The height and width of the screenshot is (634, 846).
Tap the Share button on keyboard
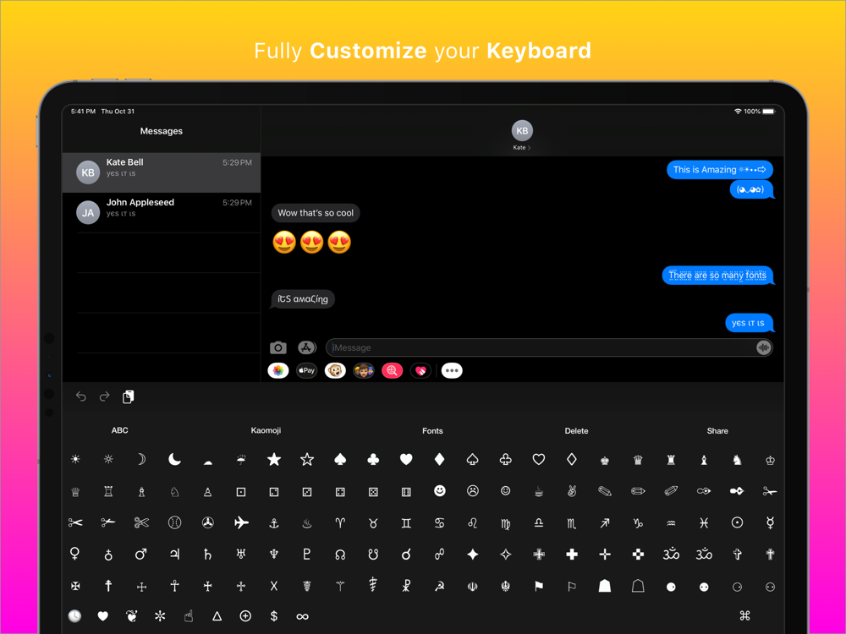tap(717, 431)
